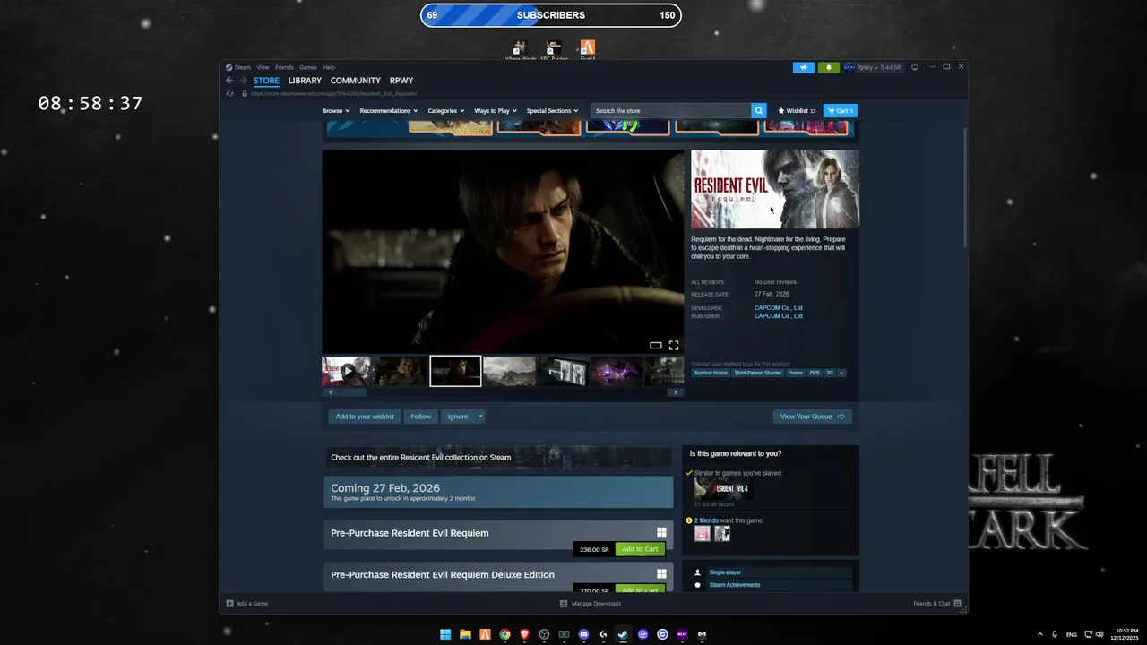Click the Ignore button

click(458, 417)
